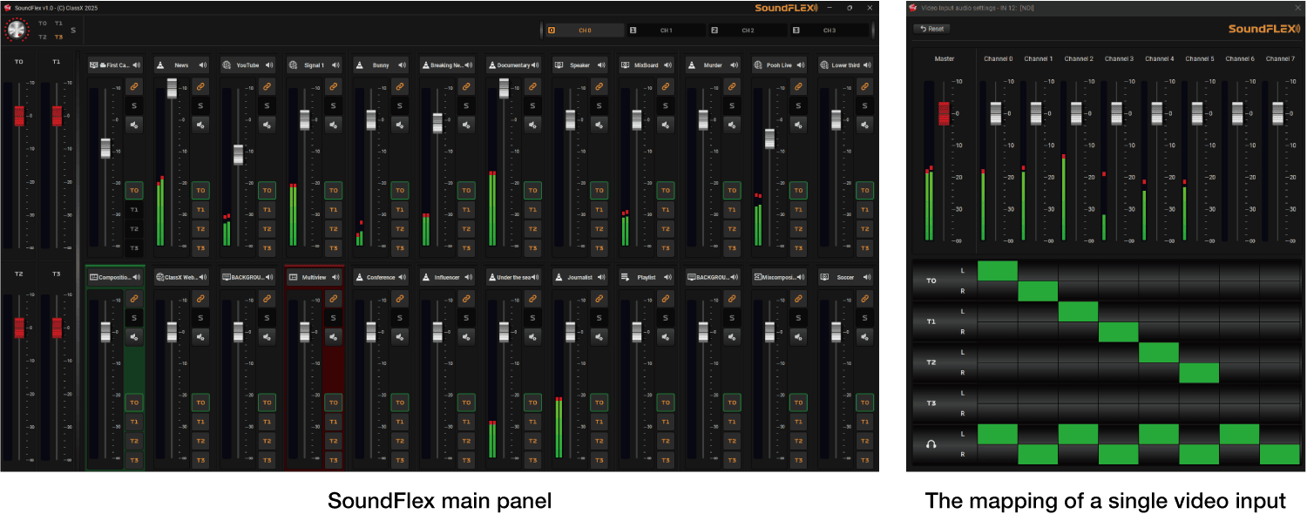Click the link icon on the Pooh Live channel
The image size is (1307, 514).
[x=798, y=86]
